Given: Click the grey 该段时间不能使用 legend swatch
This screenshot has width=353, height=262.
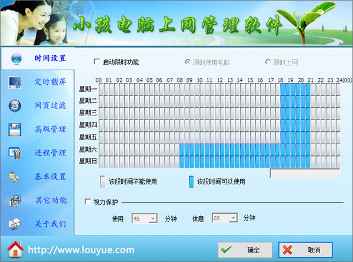Looking at the screenshot, I should click(102, 182).
